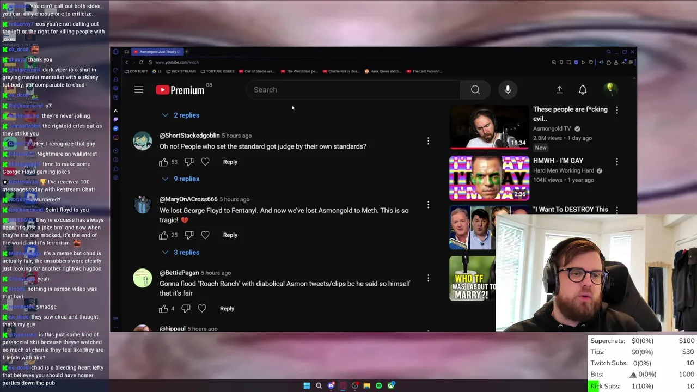Open File Explorer from the taskbar

(x=367, y=385)
